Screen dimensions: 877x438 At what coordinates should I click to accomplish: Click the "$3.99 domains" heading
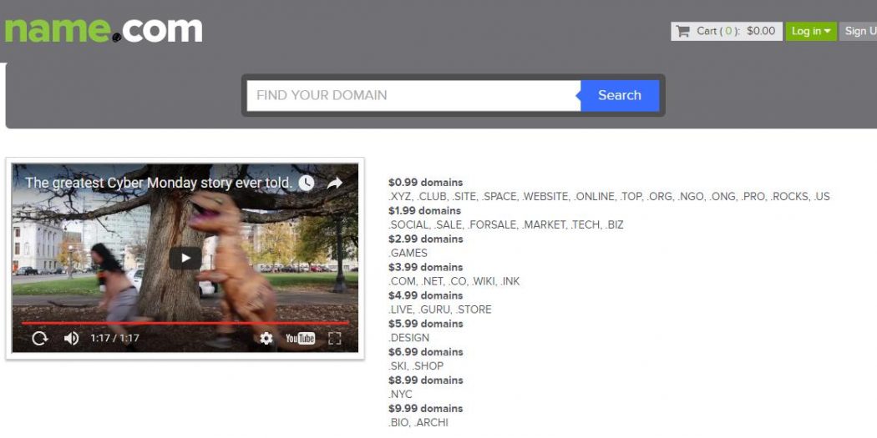click(x=426, y=267)
